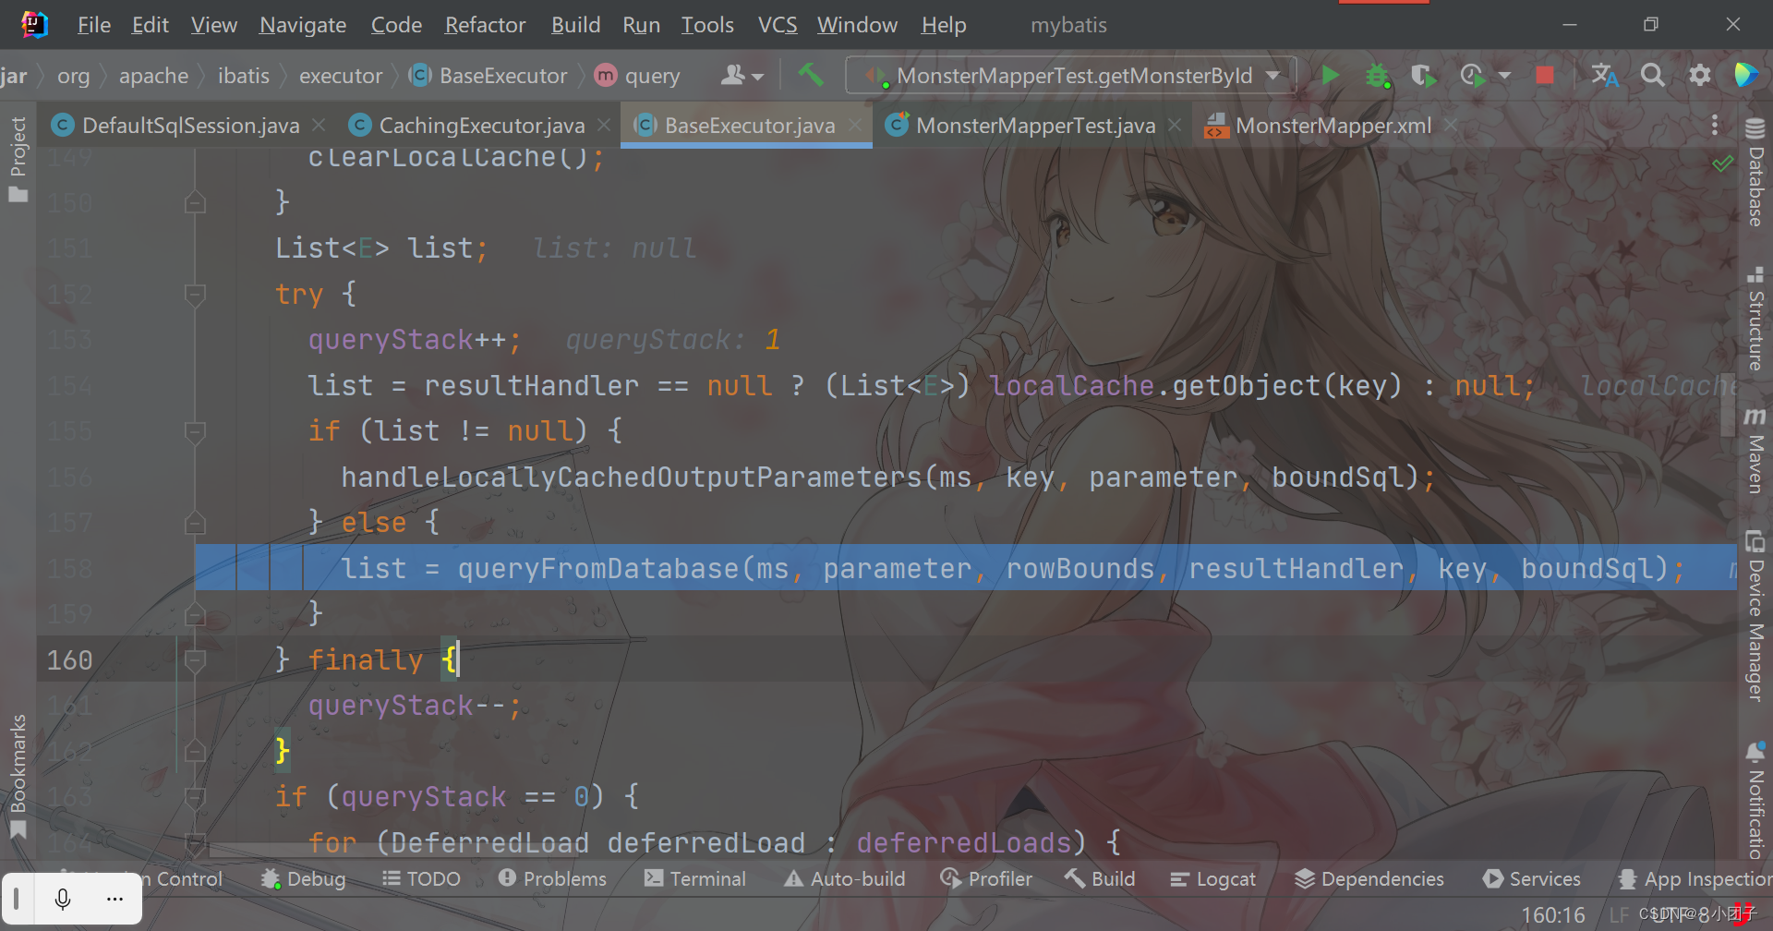Viewport: 1773px width, 931px height.
Task: Toggle the Maven tool window
Action: coord(1755,451)
